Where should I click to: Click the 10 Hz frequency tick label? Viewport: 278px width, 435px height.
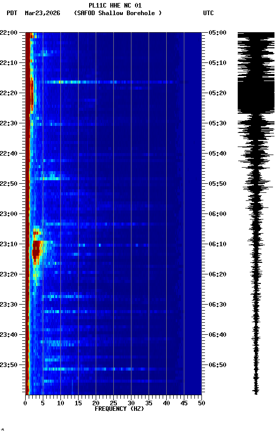click(x=60, y=403)
